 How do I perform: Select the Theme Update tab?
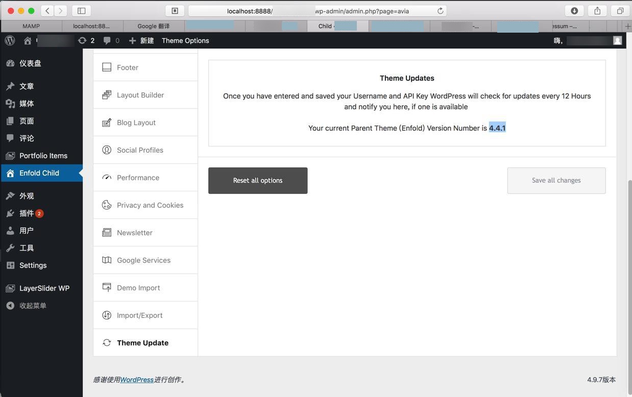[x=145, y=343]
